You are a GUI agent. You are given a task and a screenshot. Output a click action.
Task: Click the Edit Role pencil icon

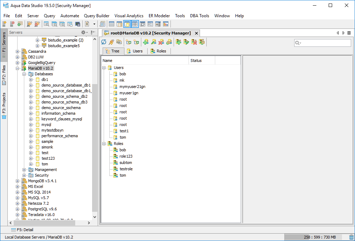coord(186,42)
